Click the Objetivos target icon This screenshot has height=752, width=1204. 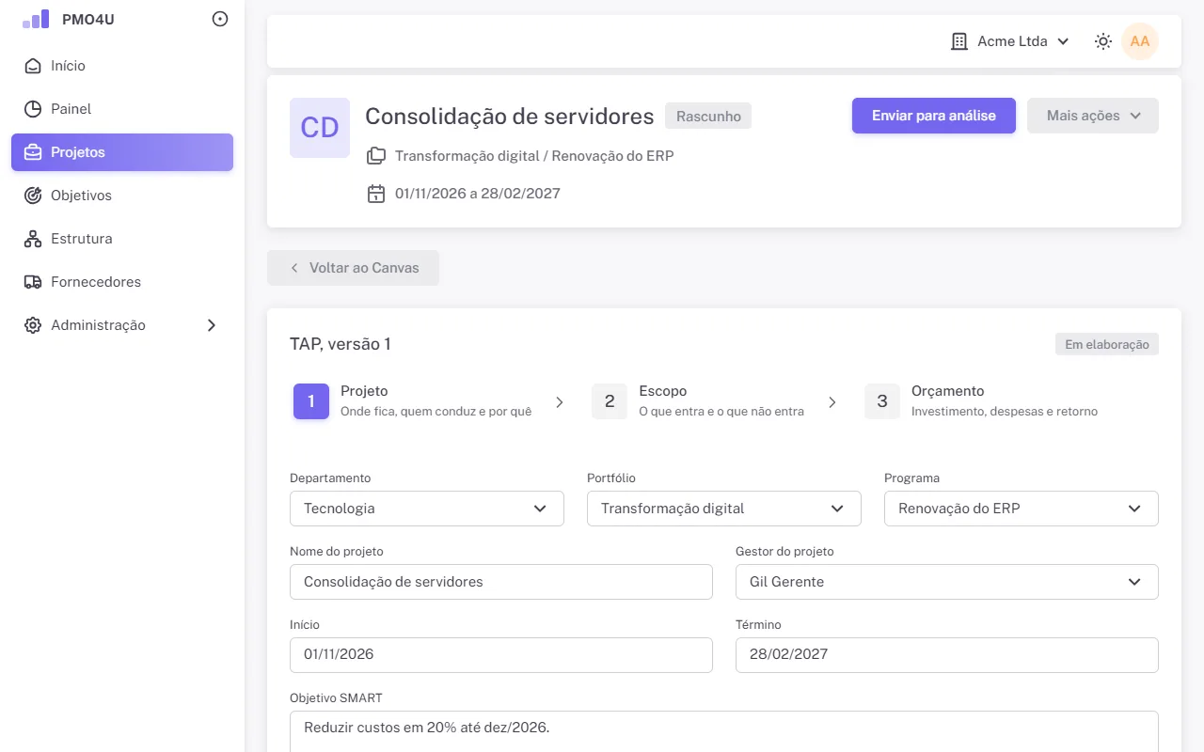(33, 196)
